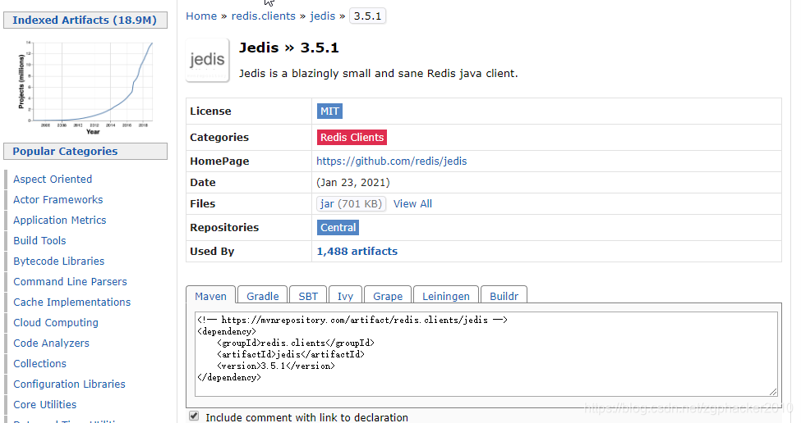The width and height of the screenshot is (801, 423).
Task: Toggle Include comment with link checkbox
Action: click(x=194, y=416)
